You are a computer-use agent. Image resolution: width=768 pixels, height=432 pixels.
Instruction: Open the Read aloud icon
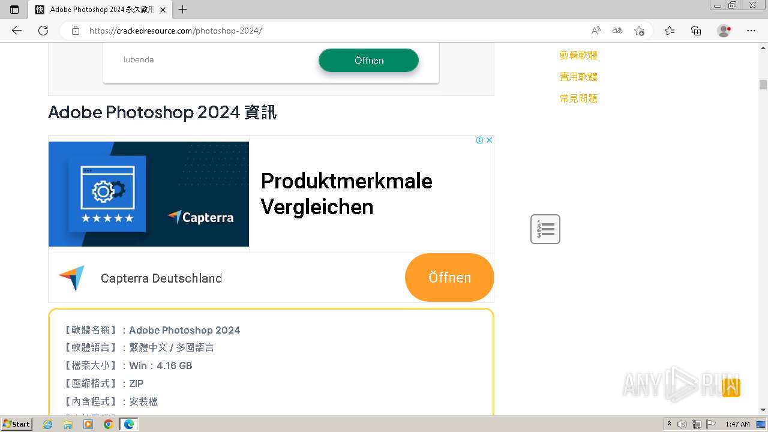coord(596,31)
